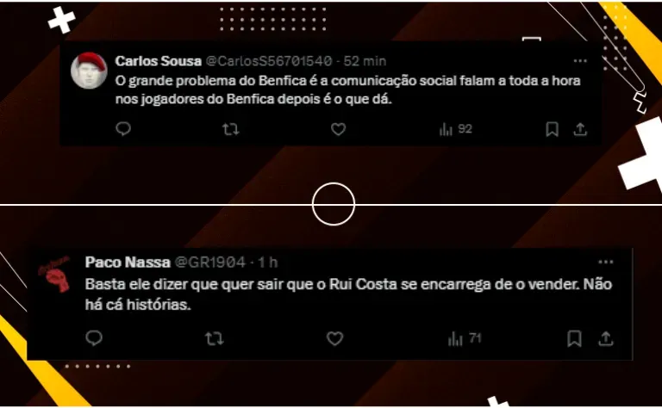
Task: Like Carlos Sousa's tweet
Action: (x=338, y=129)
